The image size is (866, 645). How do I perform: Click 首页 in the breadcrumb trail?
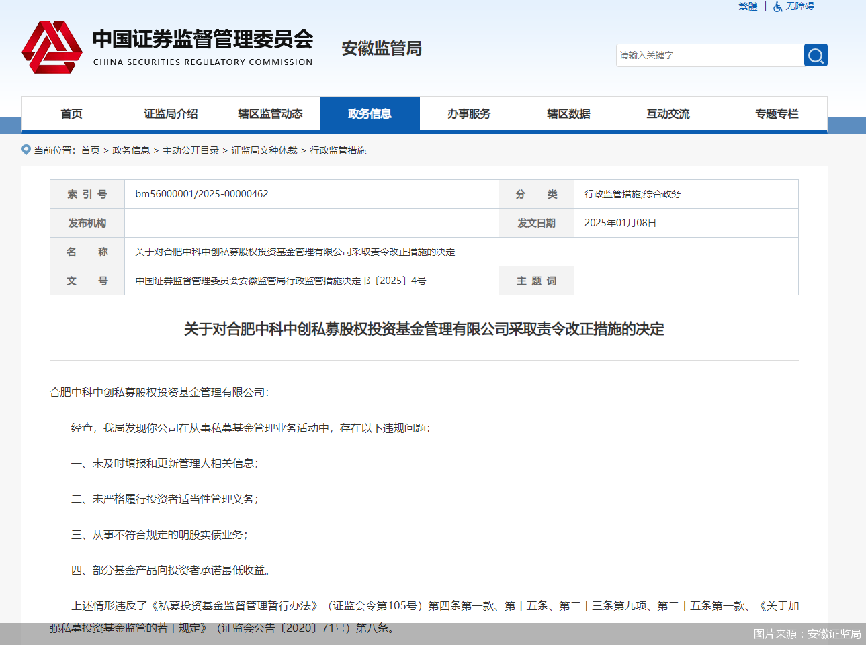[90, 150]
